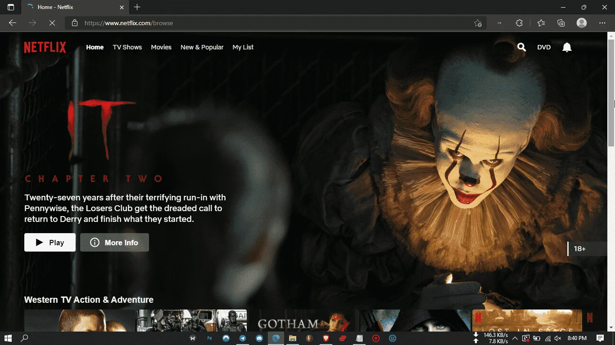Click the Netflix logo
615x345 pixels.
click(x=45, y=47)
